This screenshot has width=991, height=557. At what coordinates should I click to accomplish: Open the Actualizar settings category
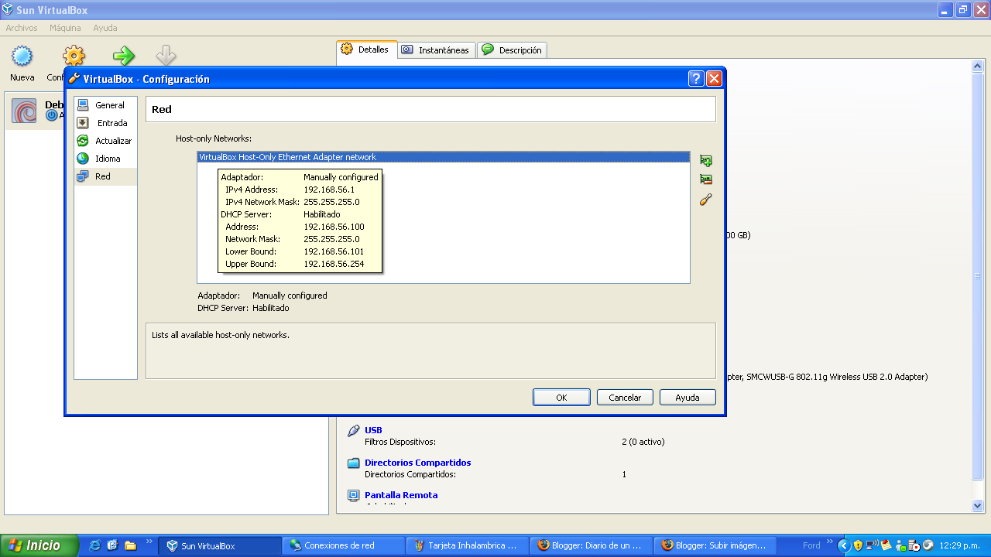106,141
